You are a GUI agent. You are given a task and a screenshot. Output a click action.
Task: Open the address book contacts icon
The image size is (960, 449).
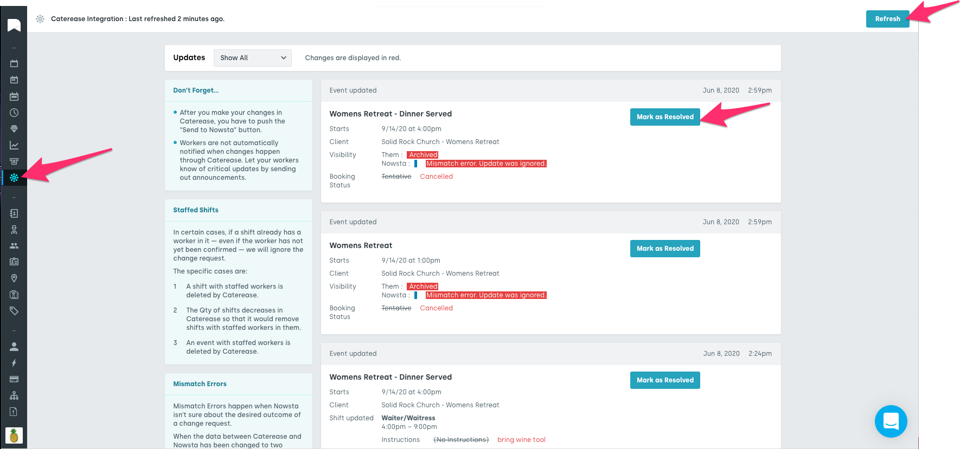coord(14,213)
